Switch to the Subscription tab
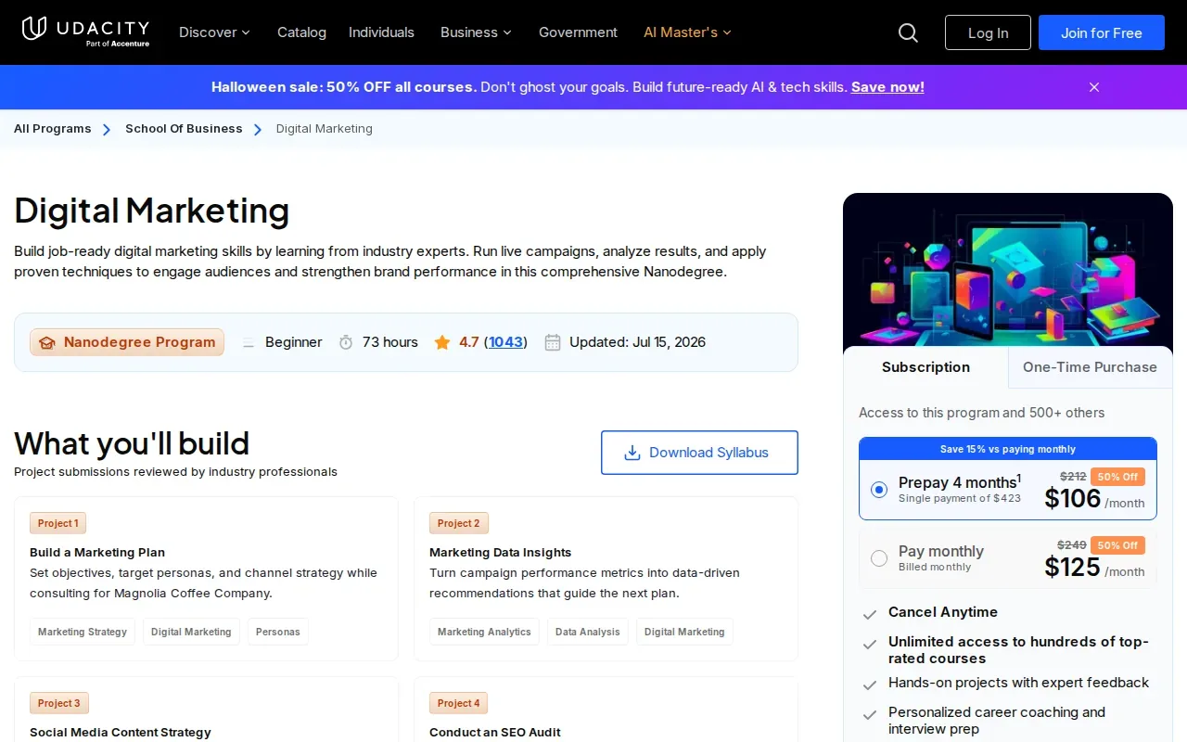Viewport: 1187px width, 742px height. click(925, 367)
